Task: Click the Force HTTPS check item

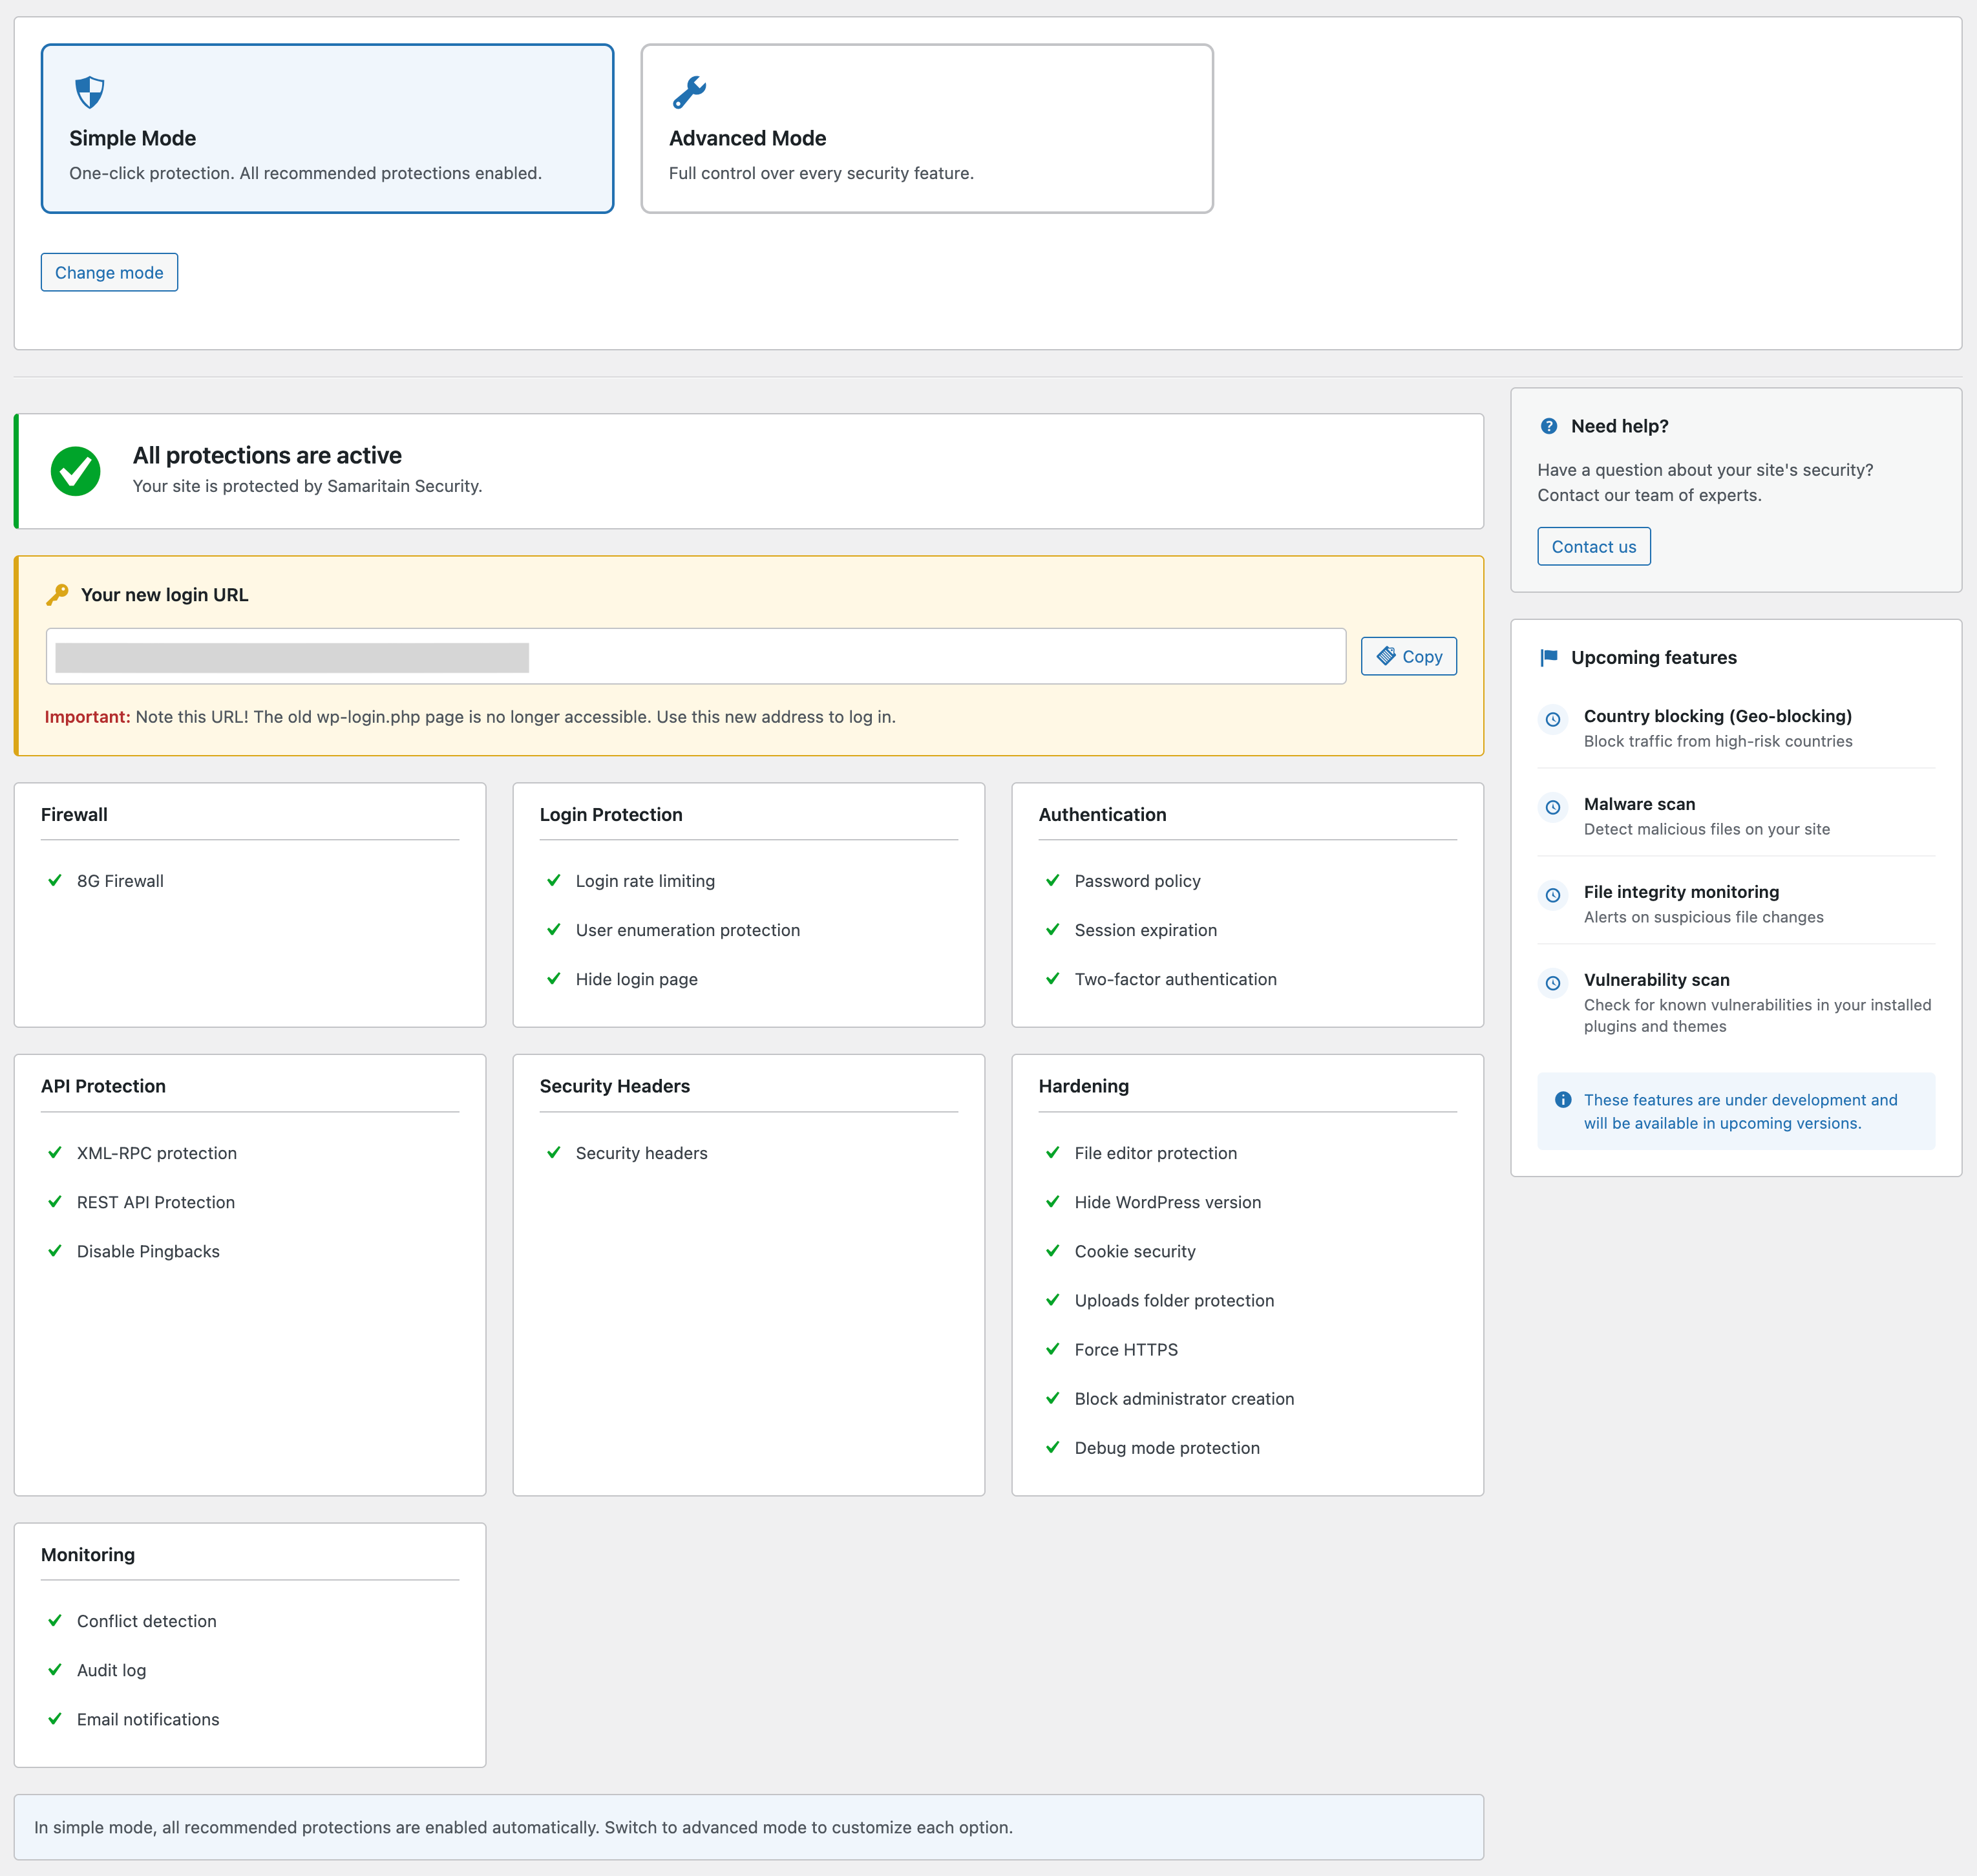Action: tap(1112, 1349)
